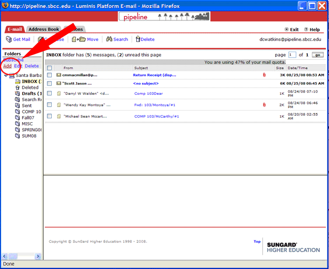Collapse the Santa Barbara folder tree

pos(5,75)
